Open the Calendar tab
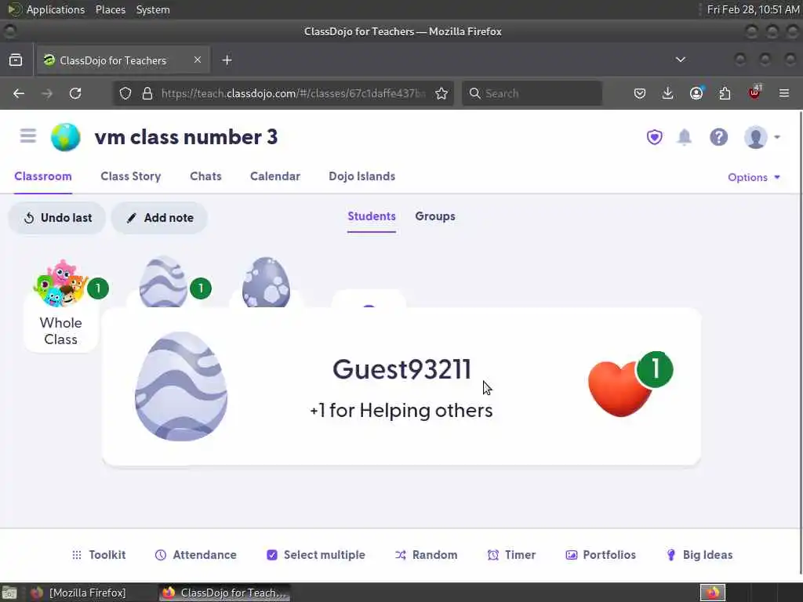 275,176
